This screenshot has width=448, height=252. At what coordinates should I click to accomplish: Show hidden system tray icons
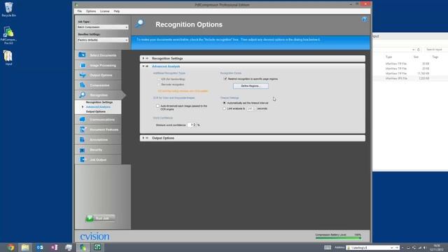coord(402,248)
